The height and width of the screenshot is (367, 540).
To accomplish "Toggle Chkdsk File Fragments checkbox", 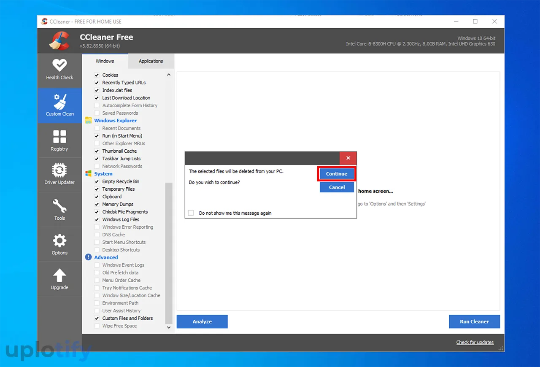I will pyautogui.click(x=97, y=212).
